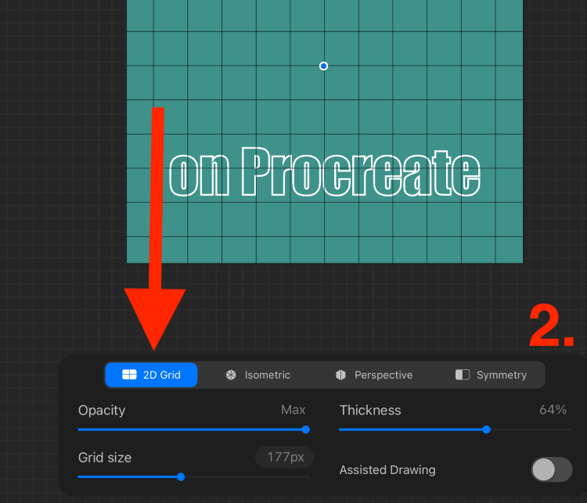Click the Opacity Max value
The width and height of the screenshot is (587, 503).
click(293, 410)
